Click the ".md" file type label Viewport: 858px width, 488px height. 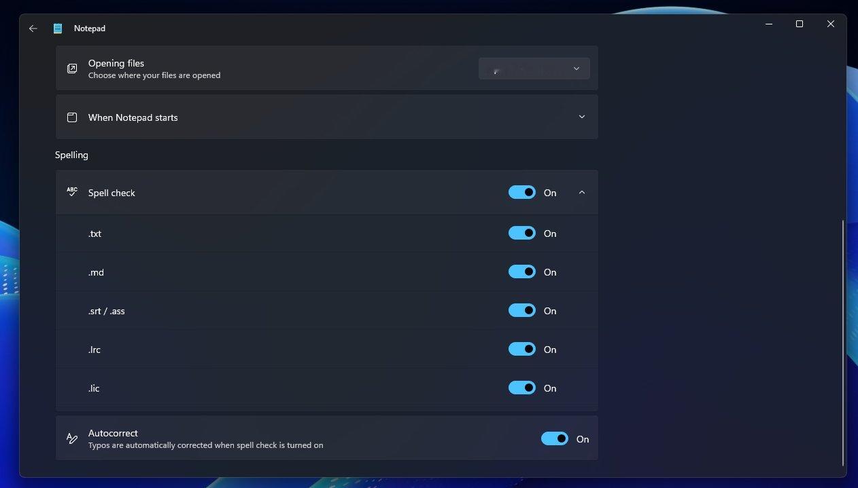96,272
